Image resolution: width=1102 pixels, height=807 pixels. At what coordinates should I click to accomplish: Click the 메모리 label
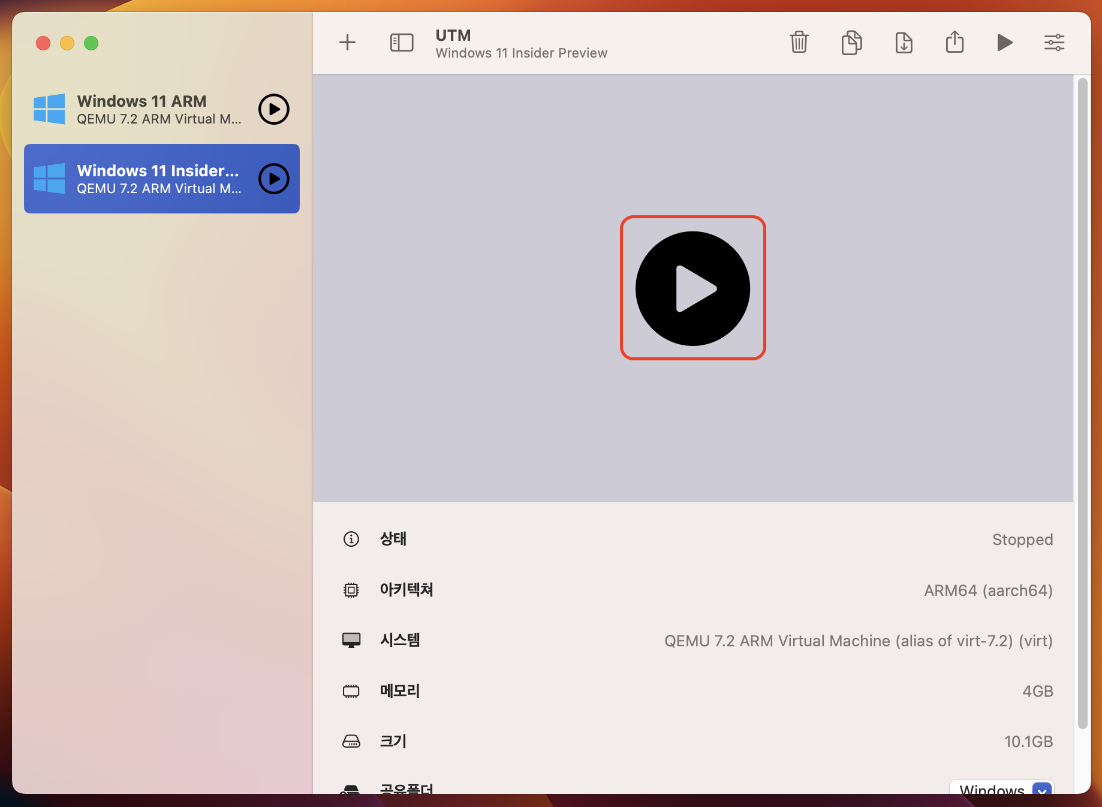400,691
